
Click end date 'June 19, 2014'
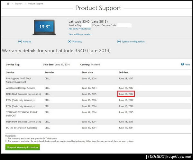click(126, 128)
